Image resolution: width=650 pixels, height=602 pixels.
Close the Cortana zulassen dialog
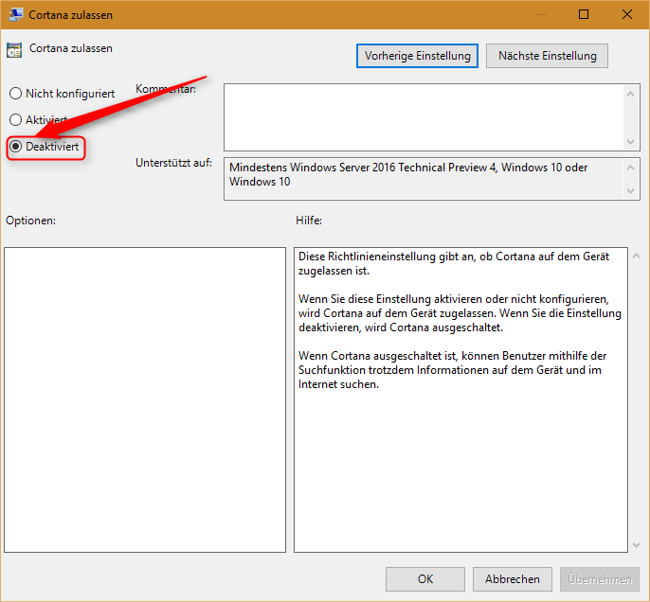tap(627, 14)
